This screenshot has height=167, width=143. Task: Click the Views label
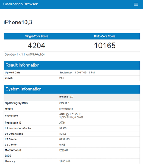click(x=9, y=78)
